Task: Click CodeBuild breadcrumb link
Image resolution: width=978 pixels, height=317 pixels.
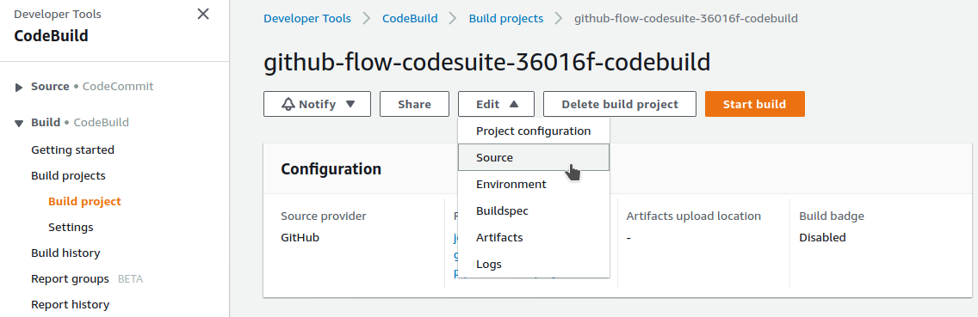Action: coord(410,19)
